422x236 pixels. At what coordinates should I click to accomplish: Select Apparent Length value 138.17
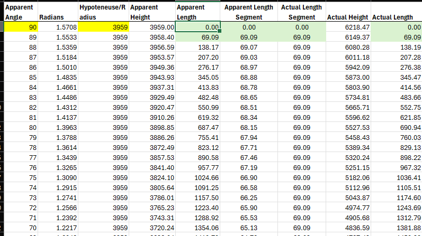(x=198, y=48)
